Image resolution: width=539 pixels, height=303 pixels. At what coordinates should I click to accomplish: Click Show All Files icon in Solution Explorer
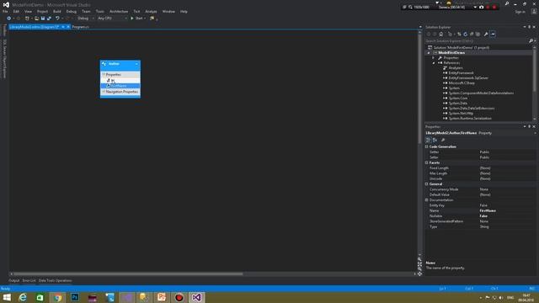point(478,34)
